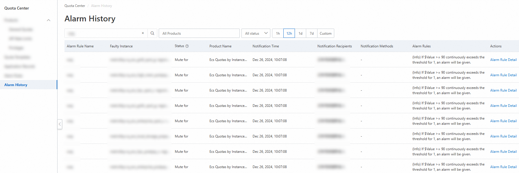Open the All Products selector
519x173 pixels.
click(199, 33)
